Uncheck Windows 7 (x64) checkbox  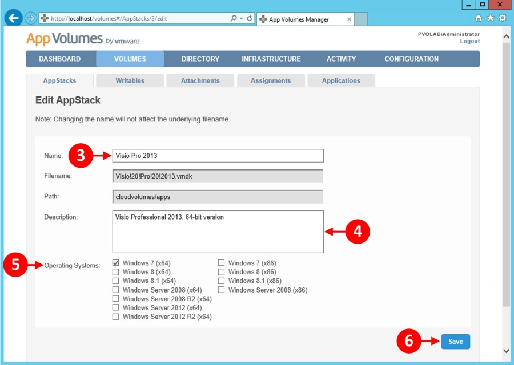[x=115, y=263]
